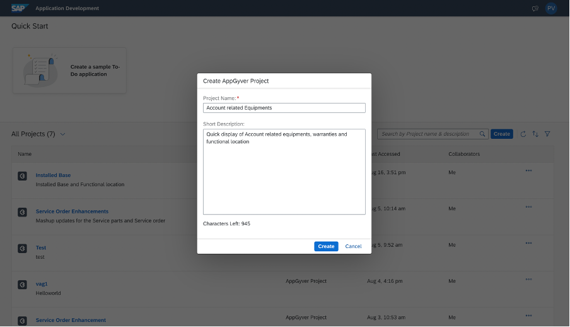Click the Collaborators column header
The image size is (570, 327).
coord(464,154)
